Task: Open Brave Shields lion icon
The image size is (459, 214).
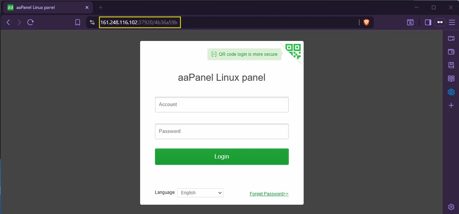Action: point(366,22)
